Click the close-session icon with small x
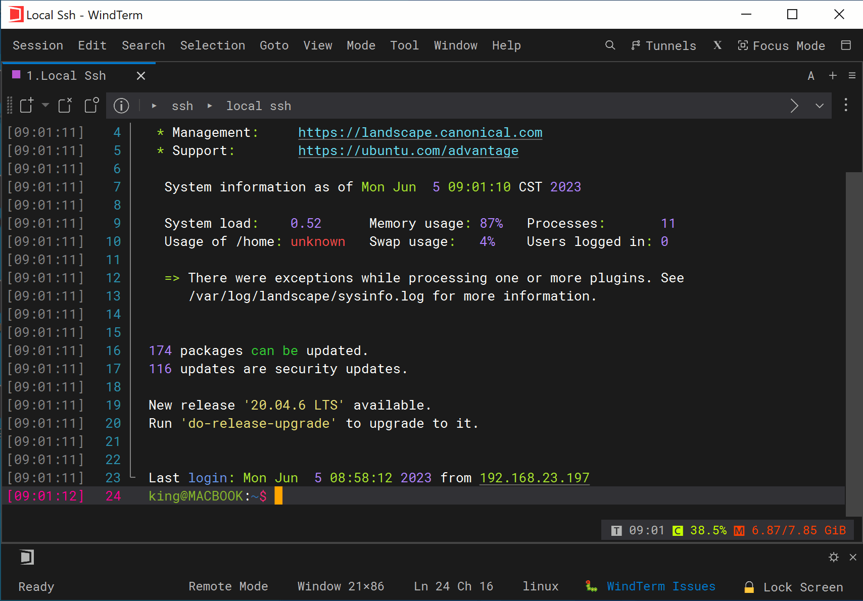The image size is (863, 601). [x=65, y=105]
